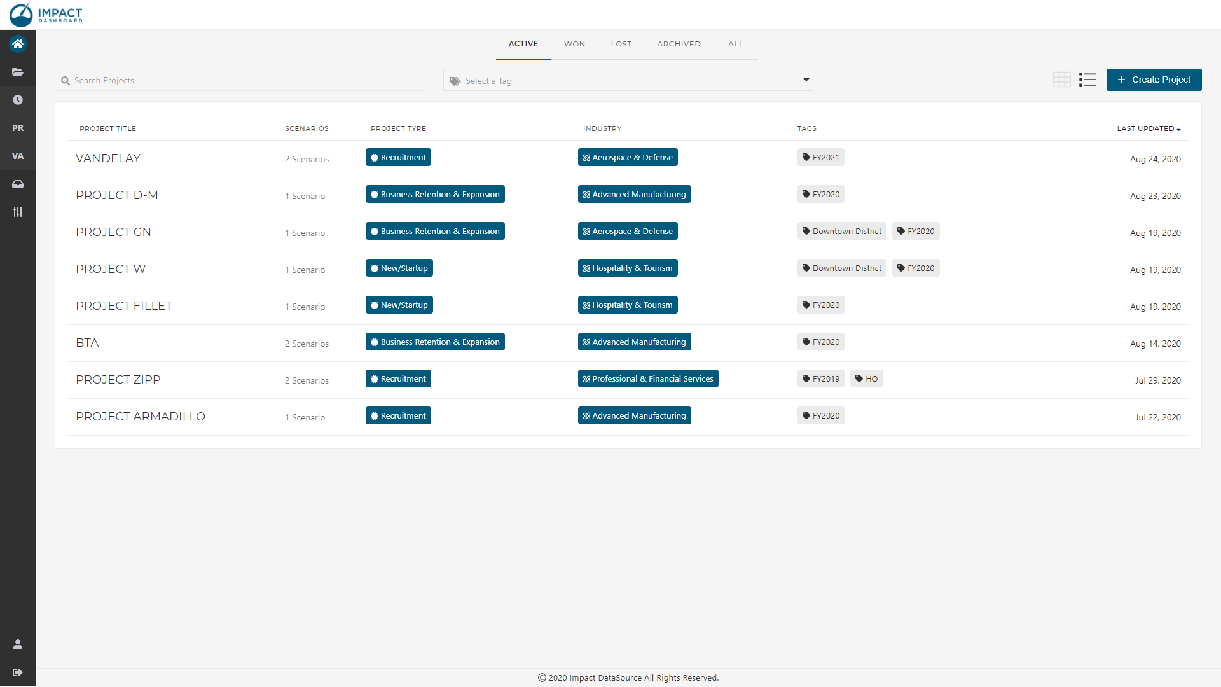Switch to grid view layout
The image size is (1221, 687).
point(1061,80)
